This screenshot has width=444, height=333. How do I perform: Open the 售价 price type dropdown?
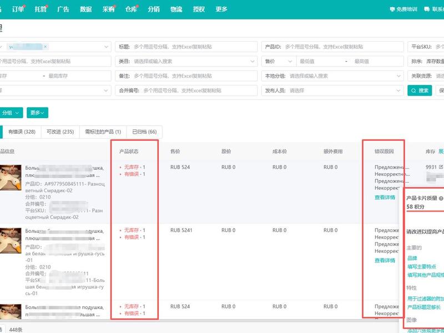pyautogui.click(x=279, y=61)
